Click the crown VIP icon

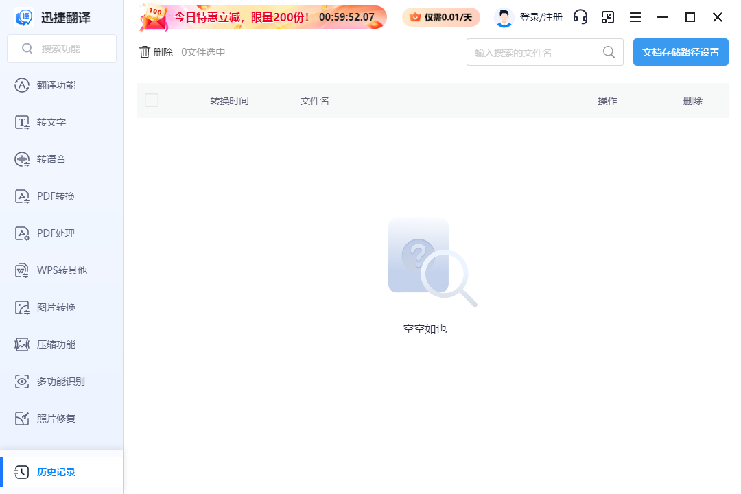[x=415, y=17]
